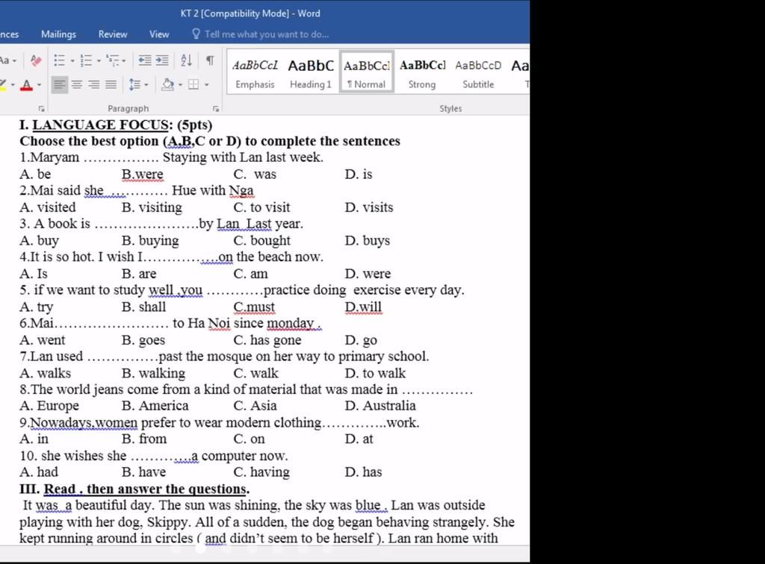Open Change Case Aa dropdown

pyautogui.click(x=7, y=60)
